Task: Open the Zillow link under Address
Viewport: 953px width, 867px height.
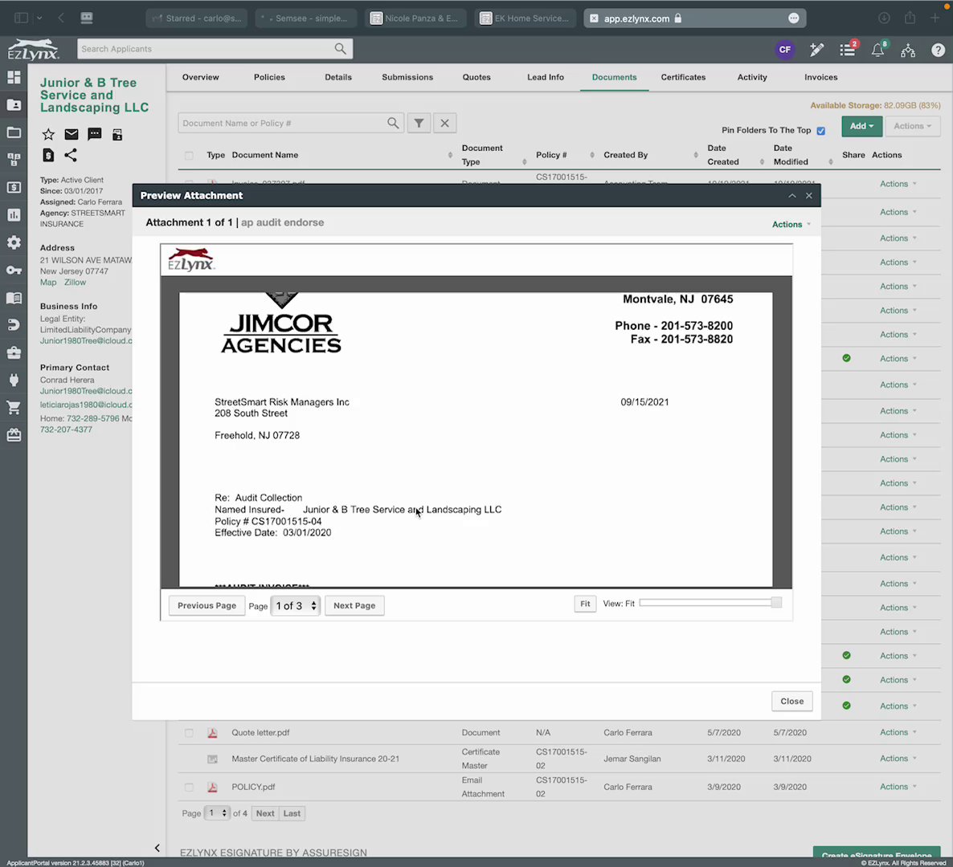Action: point(75,283)
